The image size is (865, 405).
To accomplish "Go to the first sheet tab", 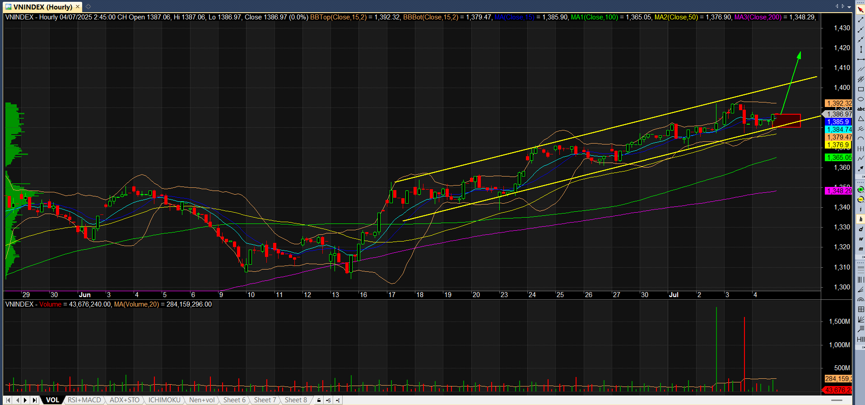I will pos(8,400).
